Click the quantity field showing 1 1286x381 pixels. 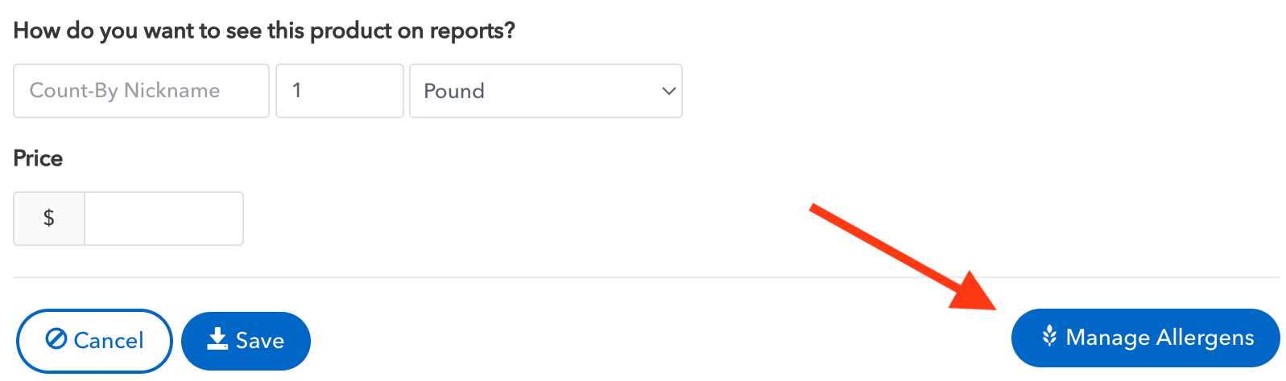[339, 91]
